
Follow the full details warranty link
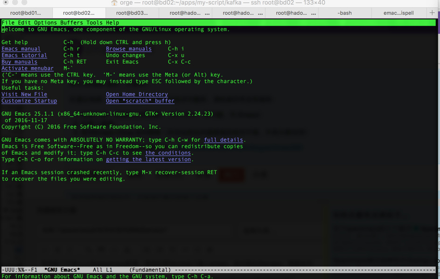tap(223, 140)
